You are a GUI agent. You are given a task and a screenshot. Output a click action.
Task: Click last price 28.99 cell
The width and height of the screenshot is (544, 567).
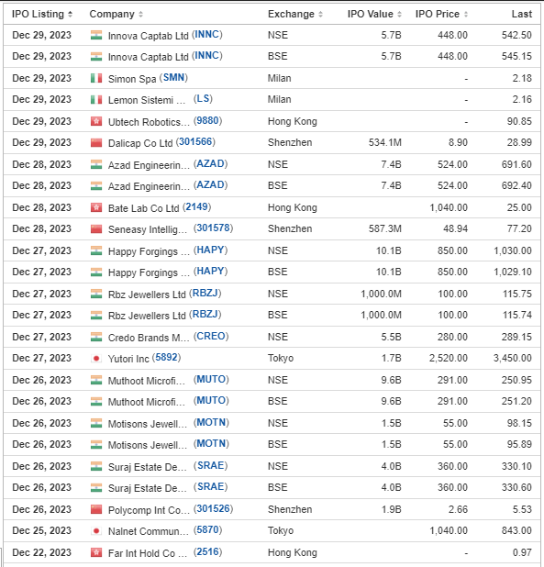tap(519, 143)
